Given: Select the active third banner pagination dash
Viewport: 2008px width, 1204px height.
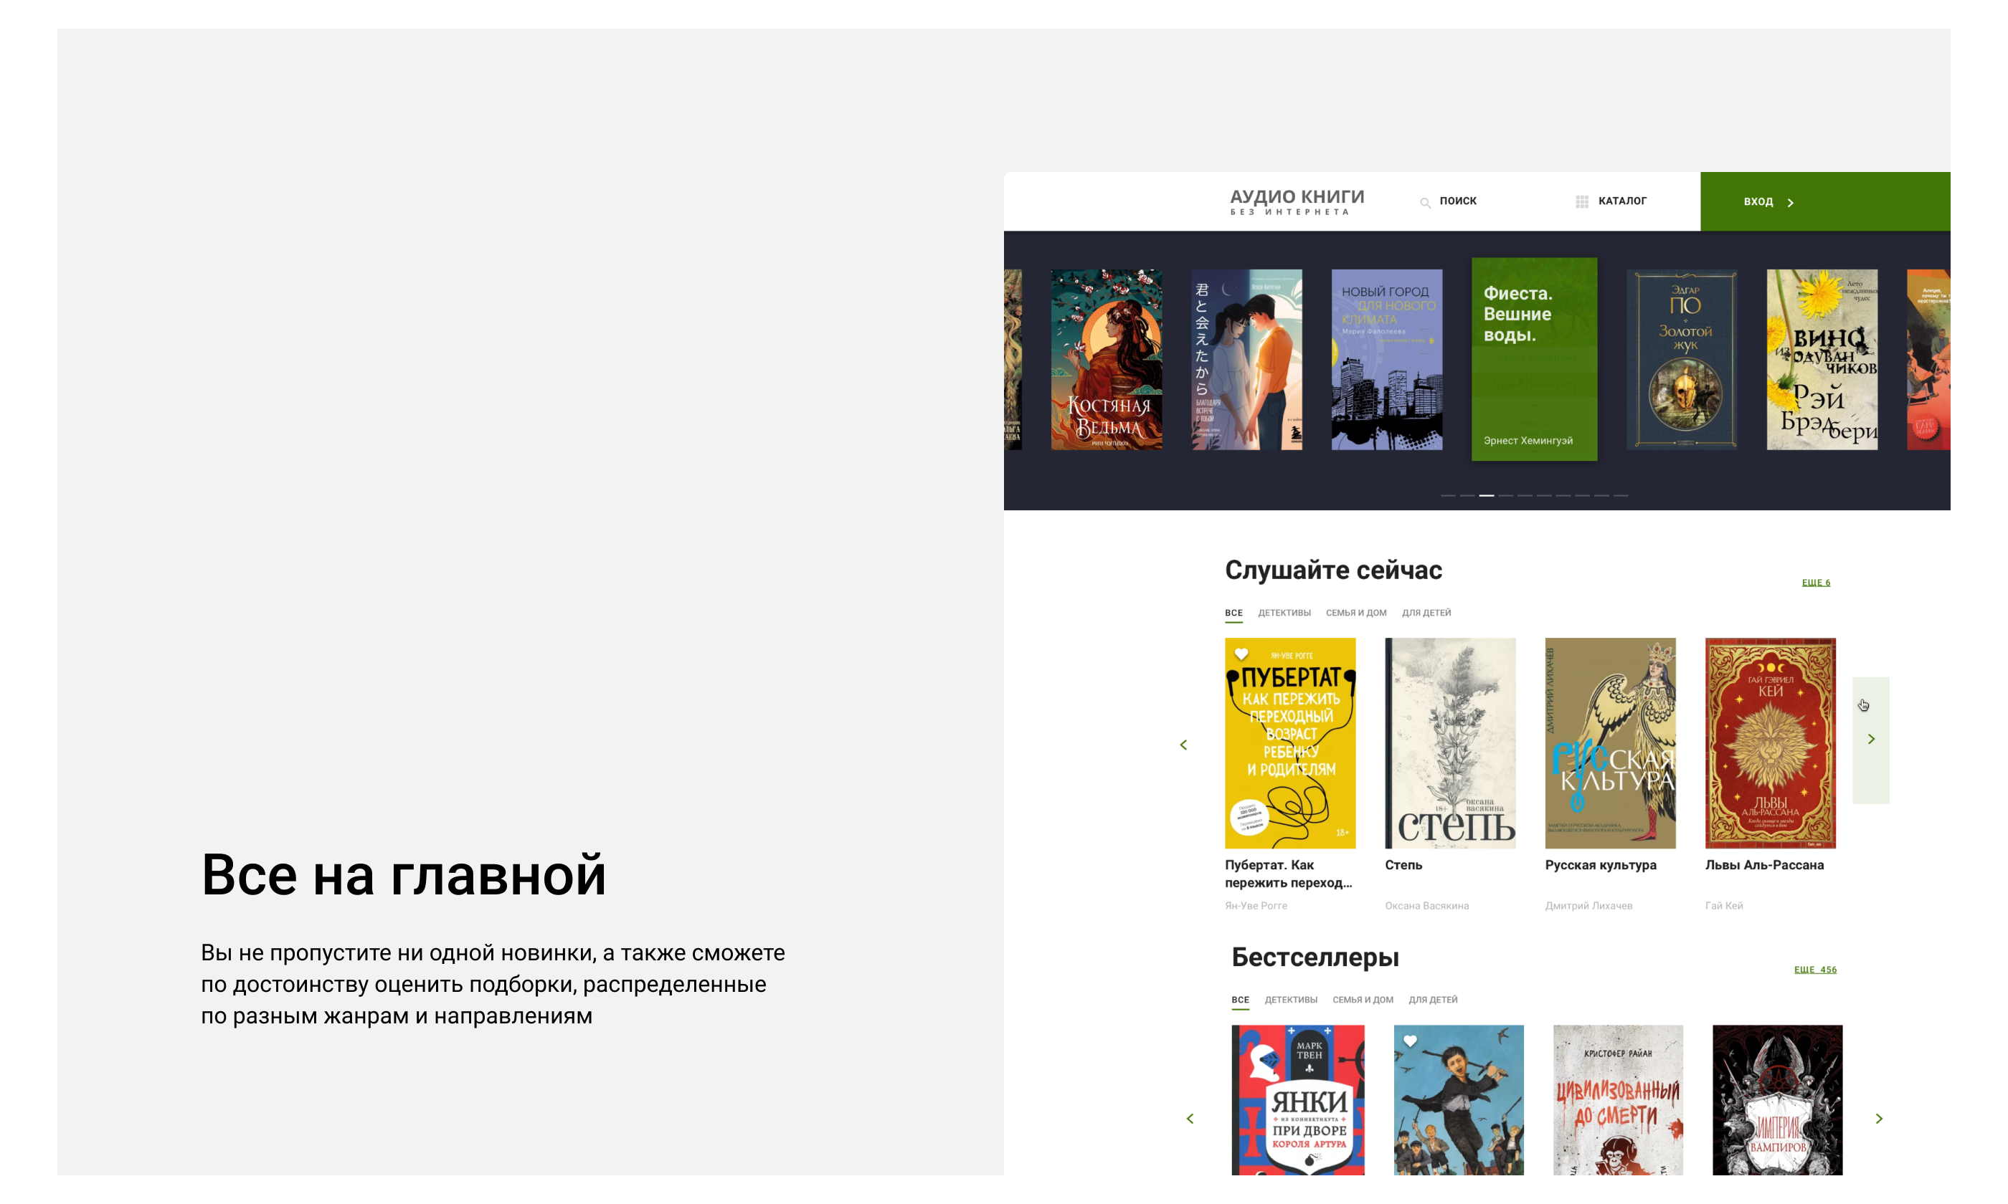Looking at the screenshot, I should tap(1486, 495).
